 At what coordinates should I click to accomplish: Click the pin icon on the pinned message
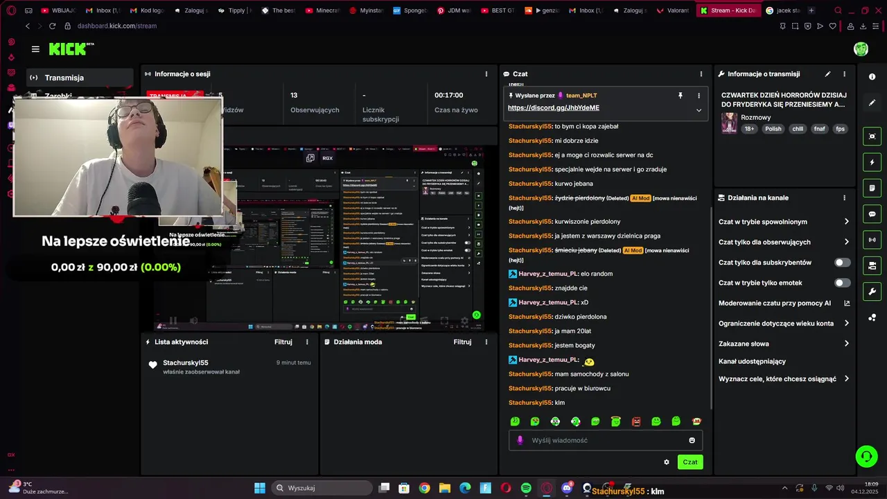680,96
